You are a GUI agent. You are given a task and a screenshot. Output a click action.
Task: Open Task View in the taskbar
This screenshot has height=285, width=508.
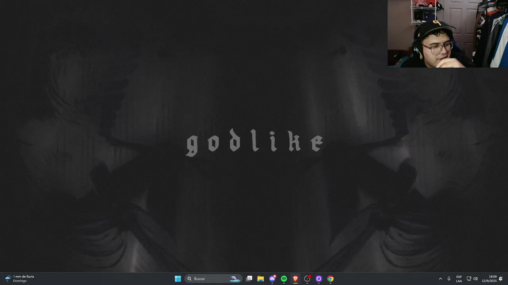coord(249,279)
